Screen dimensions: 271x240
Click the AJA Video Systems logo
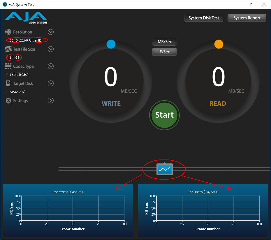coord(26,17)
